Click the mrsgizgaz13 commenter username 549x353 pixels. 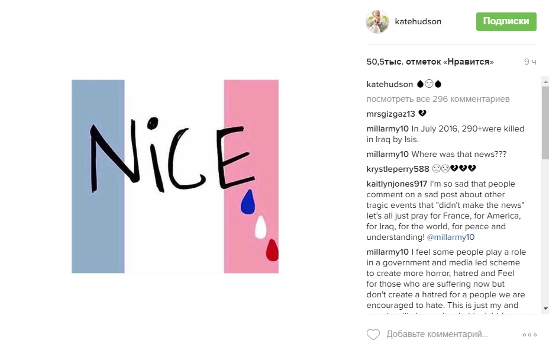tap(390, 114)
